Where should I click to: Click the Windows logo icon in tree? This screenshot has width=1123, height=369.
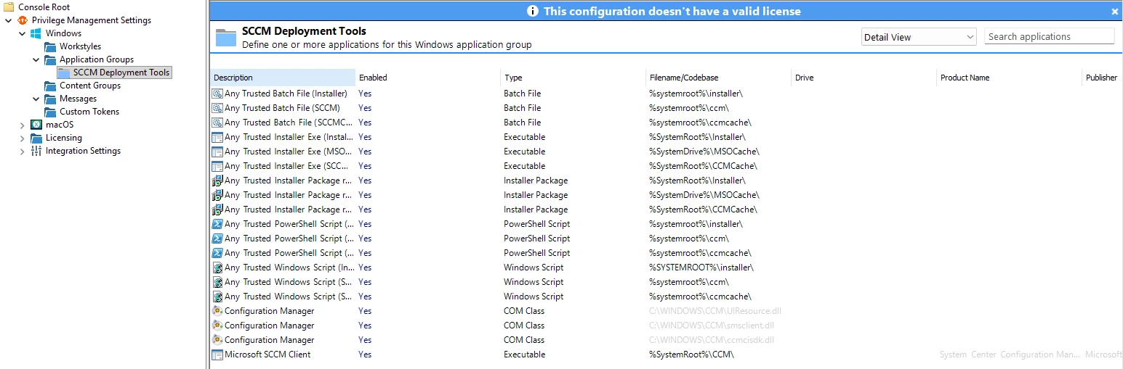coord(36,33)
